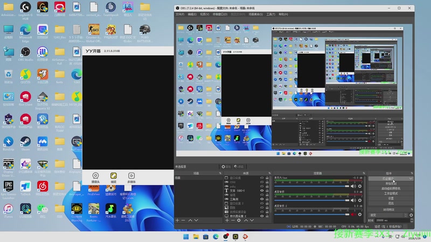Click the 摄像头 camera icon in YY开播
The width and height of the screenshot is (431, 242).
pos(95,176)
